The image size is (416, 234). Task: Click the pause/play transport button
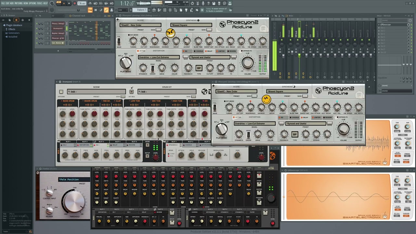64,4
